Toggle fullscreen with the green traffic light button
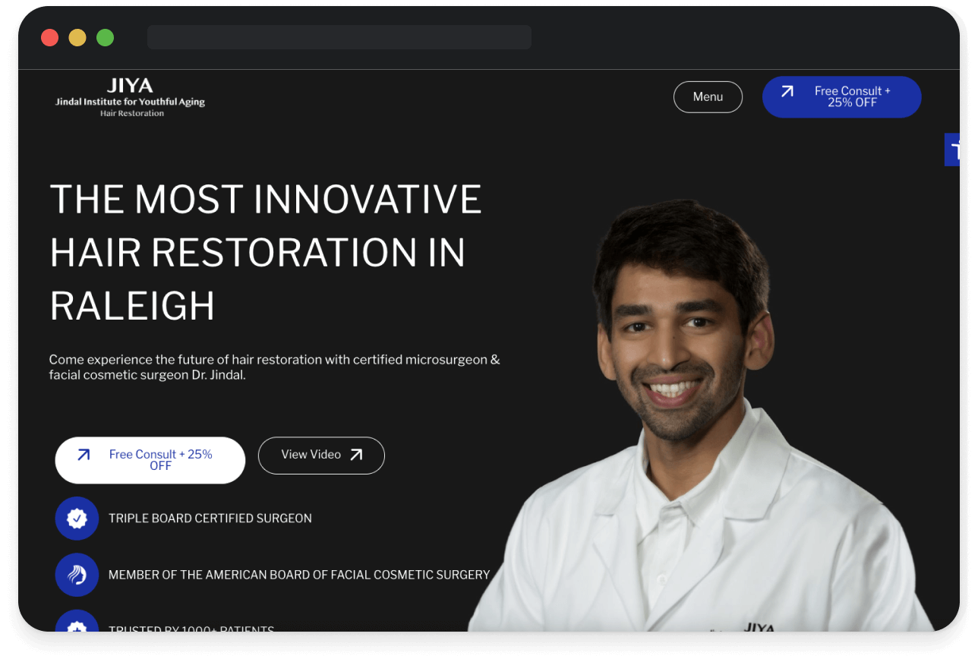Screen dimensions: 978x662 pyautogui.click(x=105, y=37)
